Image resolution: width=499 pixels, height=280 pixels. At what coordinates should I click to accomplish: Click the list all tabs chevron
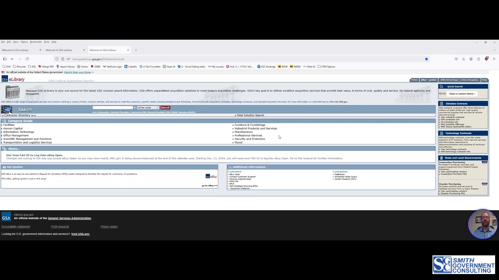click(x=494, y=50)
